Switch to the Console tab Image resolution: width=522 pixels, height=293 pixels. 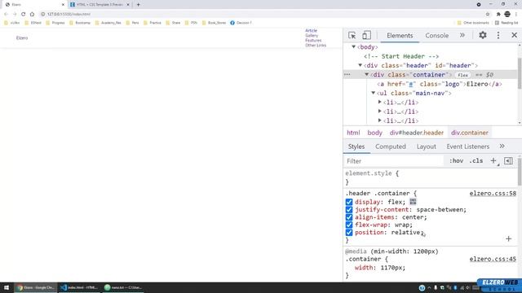point(437,35)
